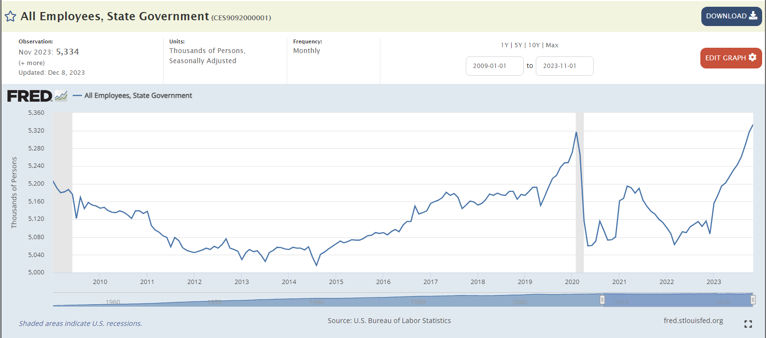Select the 1Y date range
Screen dimensions: 766x338
click(x=504, y=45)
